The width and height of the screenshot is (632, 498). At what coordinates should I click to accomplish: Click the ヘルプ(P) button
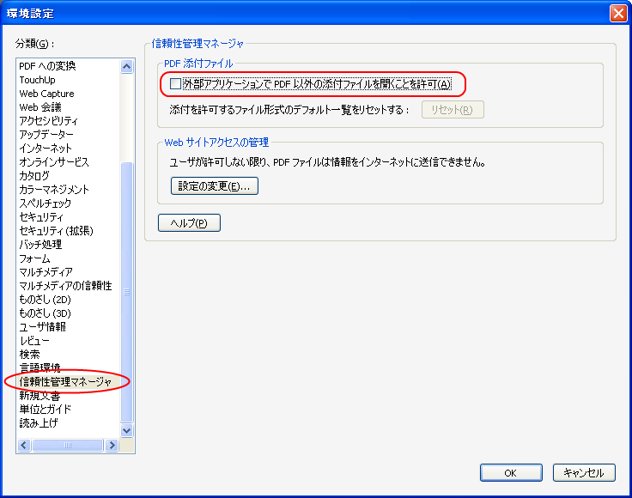(189, 222)
